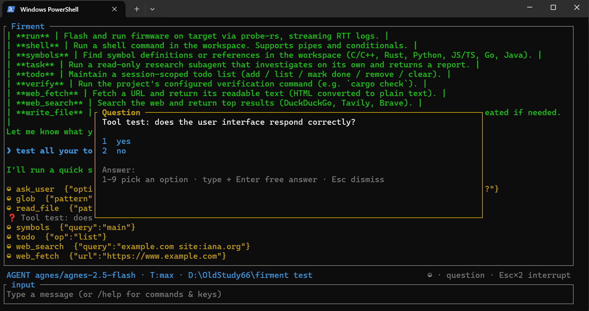Viewport: 589px width, 311px height.
Task: Click the '**verify**' tool description row
Action: click(217, 84)
